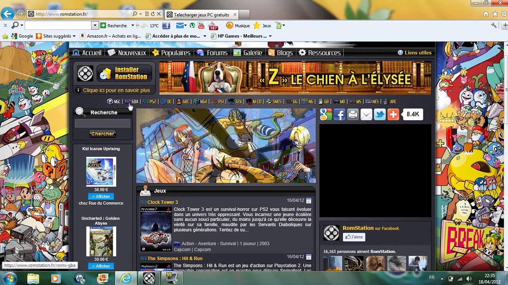The height and width of the screenshot is (285, 508).
Task: Open the Blogs menu item
Action: point(280,53)
